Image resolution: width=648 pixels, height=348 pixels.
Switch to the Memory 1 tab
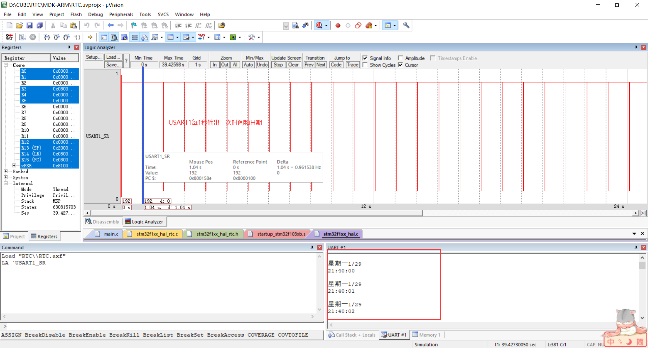click(426, 335)
